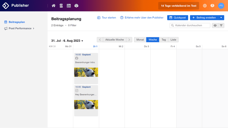Click the Beitragsplan calendar icon in sidebar
This screenshot has height=128, width=228.
(6, 22)
